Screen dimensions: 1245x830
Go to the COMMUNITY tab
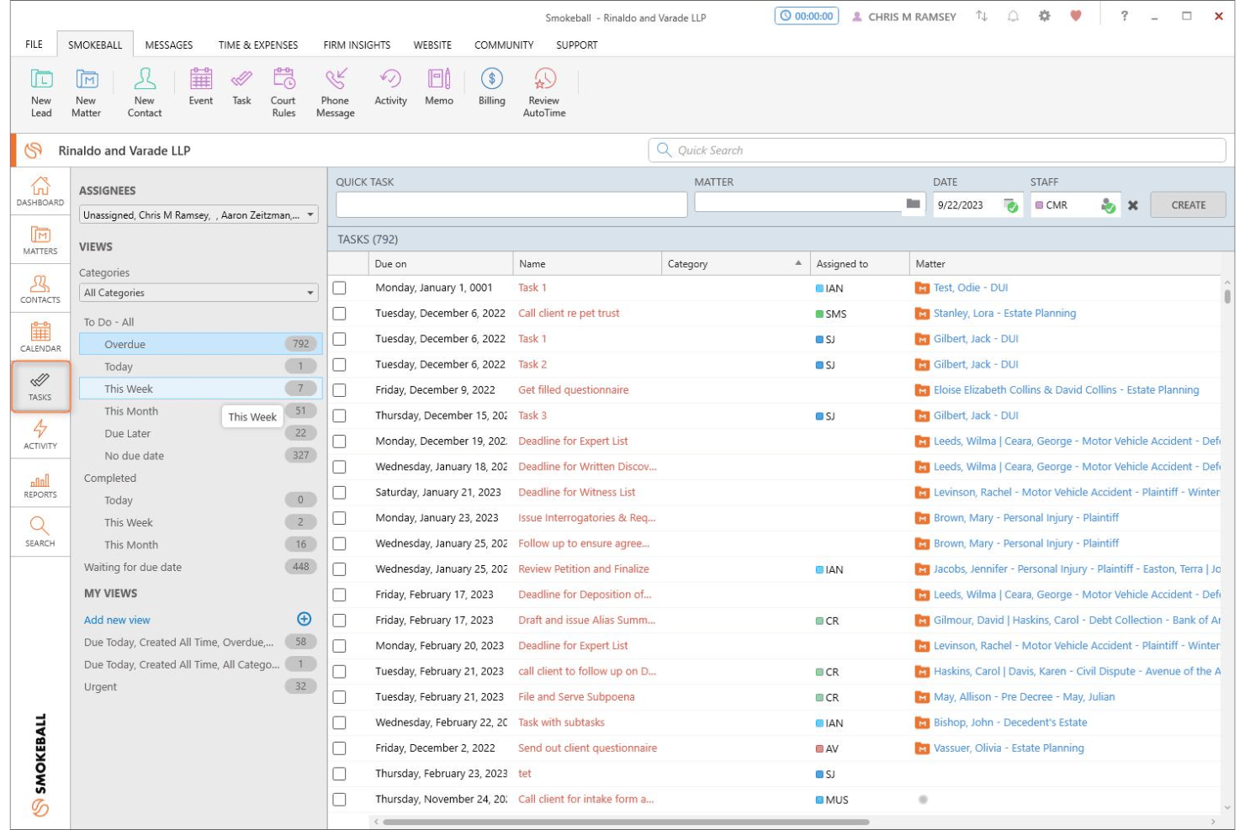click(504, 45)
